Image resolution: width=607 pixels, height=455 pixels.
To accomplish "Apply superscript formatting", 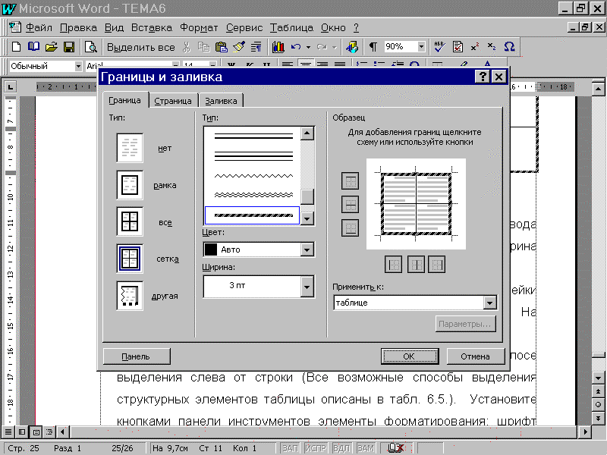I will [475, 47].
